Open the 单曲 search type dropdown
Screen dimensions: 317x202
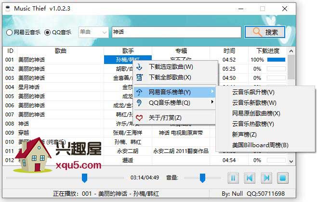tap(93, 32)
